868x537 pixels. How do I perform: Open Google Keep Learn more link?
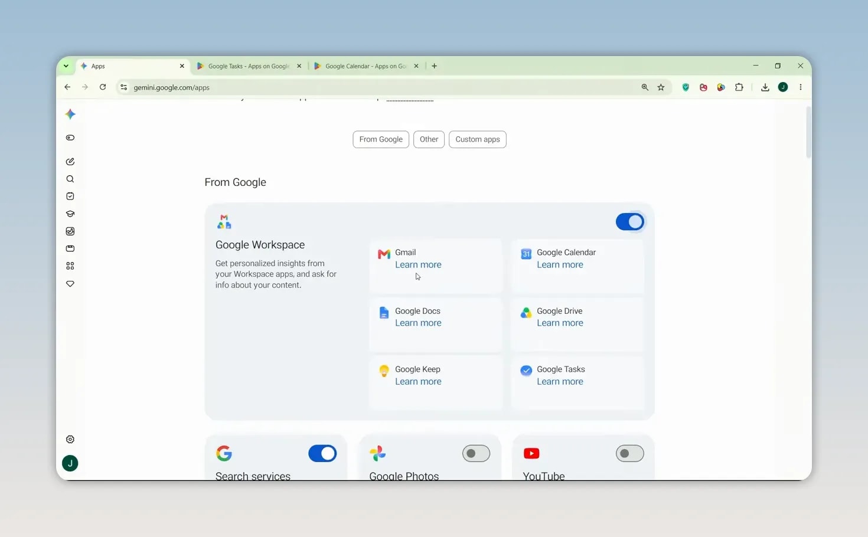tap(418, 381)
